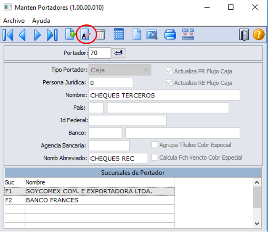Screen dimensions: 268x232
Task: Click the Suc column header
Action: click(15, 182)
